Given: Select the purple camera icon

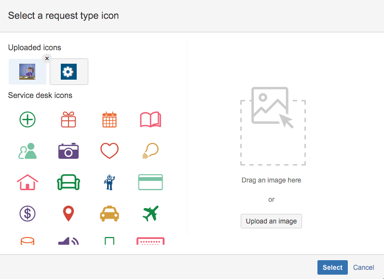Looking at the screenshot, I should 69,151.
